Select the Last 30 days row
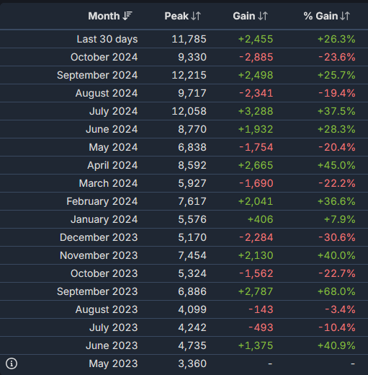 184,39
